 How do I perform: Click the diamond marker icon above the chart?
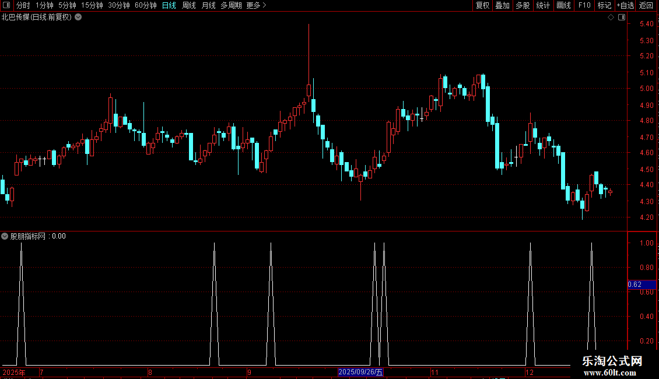coord(611,17)
